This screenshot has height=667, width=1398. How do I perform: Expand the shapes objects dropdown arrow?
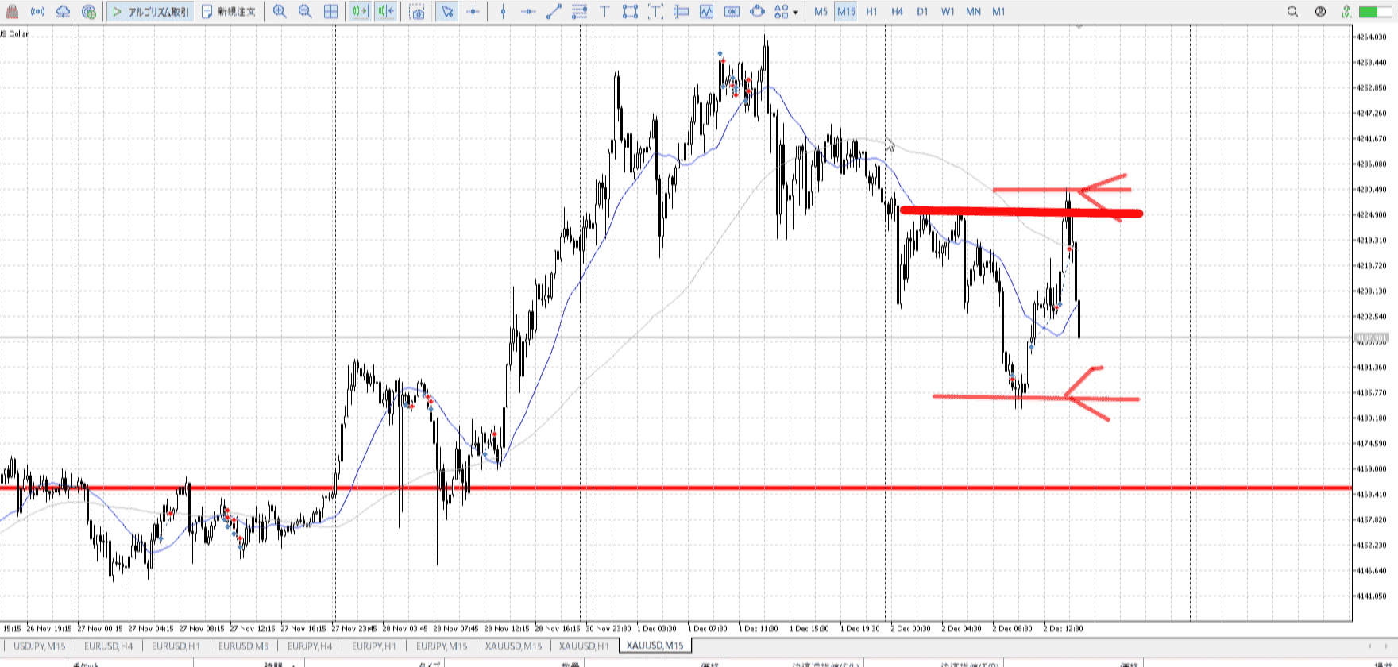(795, 13)
